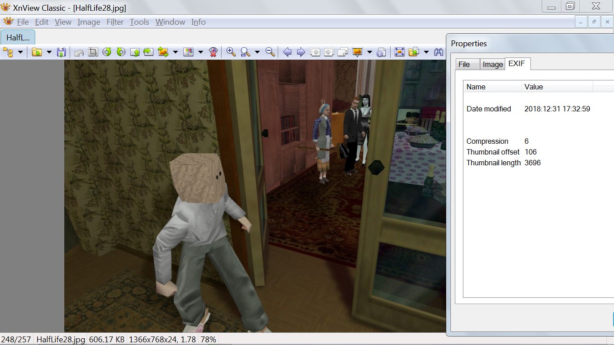Set zoom to 1:1 actual size
This screenshot has height=345, width=614.
tap(245, 52)
